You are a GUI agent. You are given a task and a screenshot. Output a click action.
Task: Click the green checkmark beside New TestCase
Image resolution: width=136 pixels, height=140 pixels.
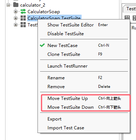[x=42, y=45]
